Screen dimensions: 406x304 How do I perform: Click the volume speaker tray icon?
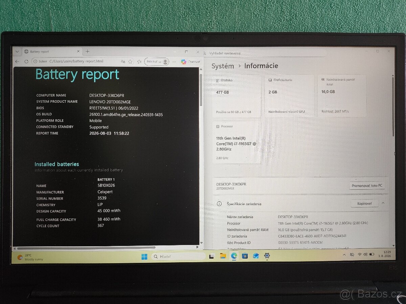(x=365, y=254)
